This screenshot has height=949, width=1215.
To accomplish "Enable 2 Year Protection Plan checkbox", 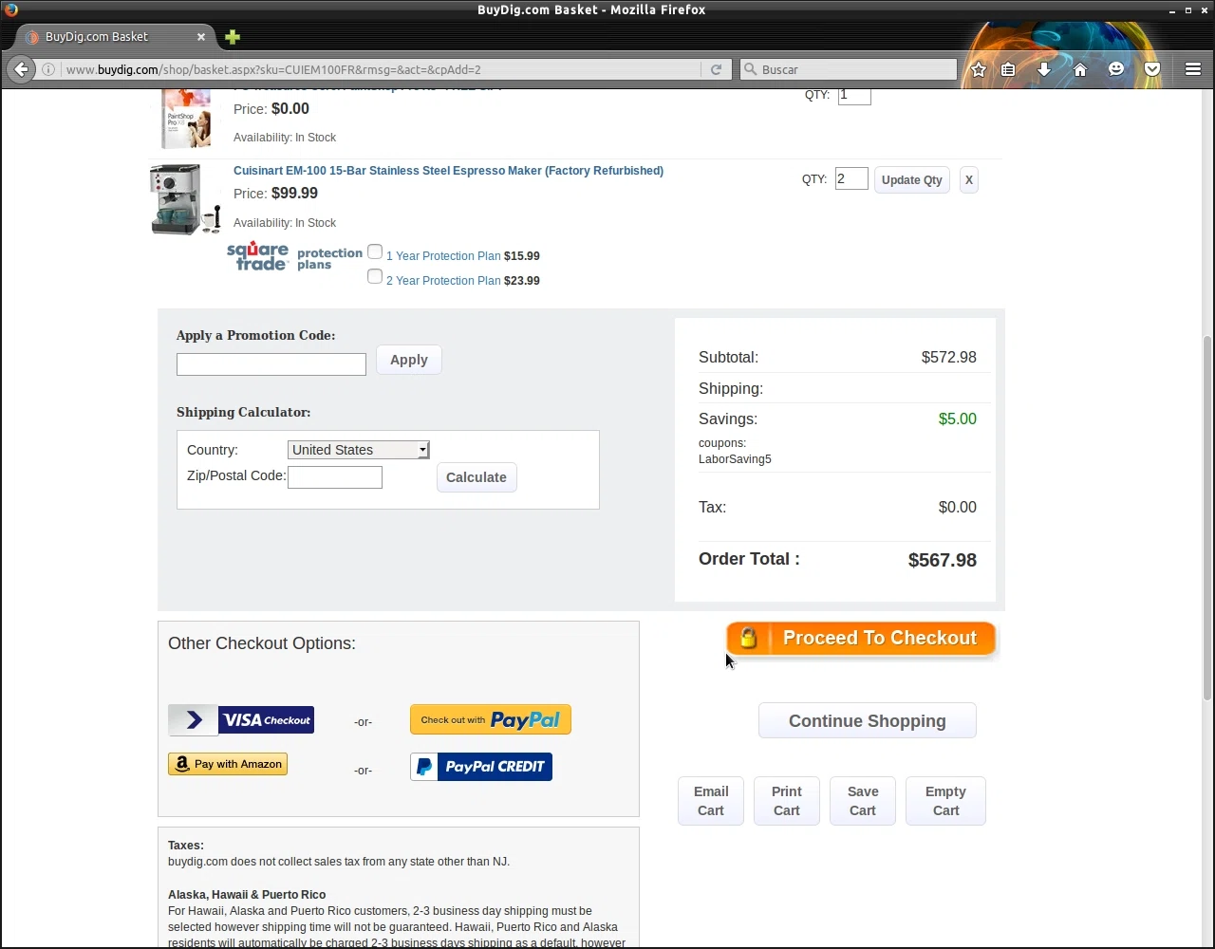I will coord(375,276).
